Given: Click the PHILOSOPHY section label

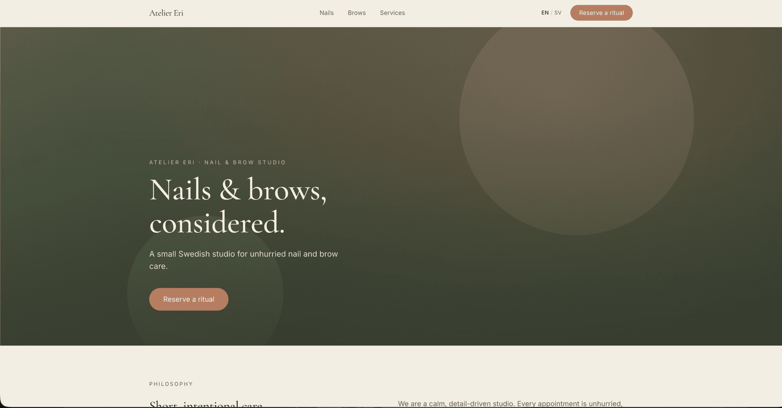Looking at the screenshot, I should pos(171,384).
